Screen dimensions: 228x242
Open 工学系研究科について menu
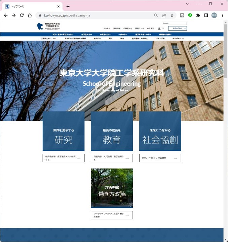[48, 38]
